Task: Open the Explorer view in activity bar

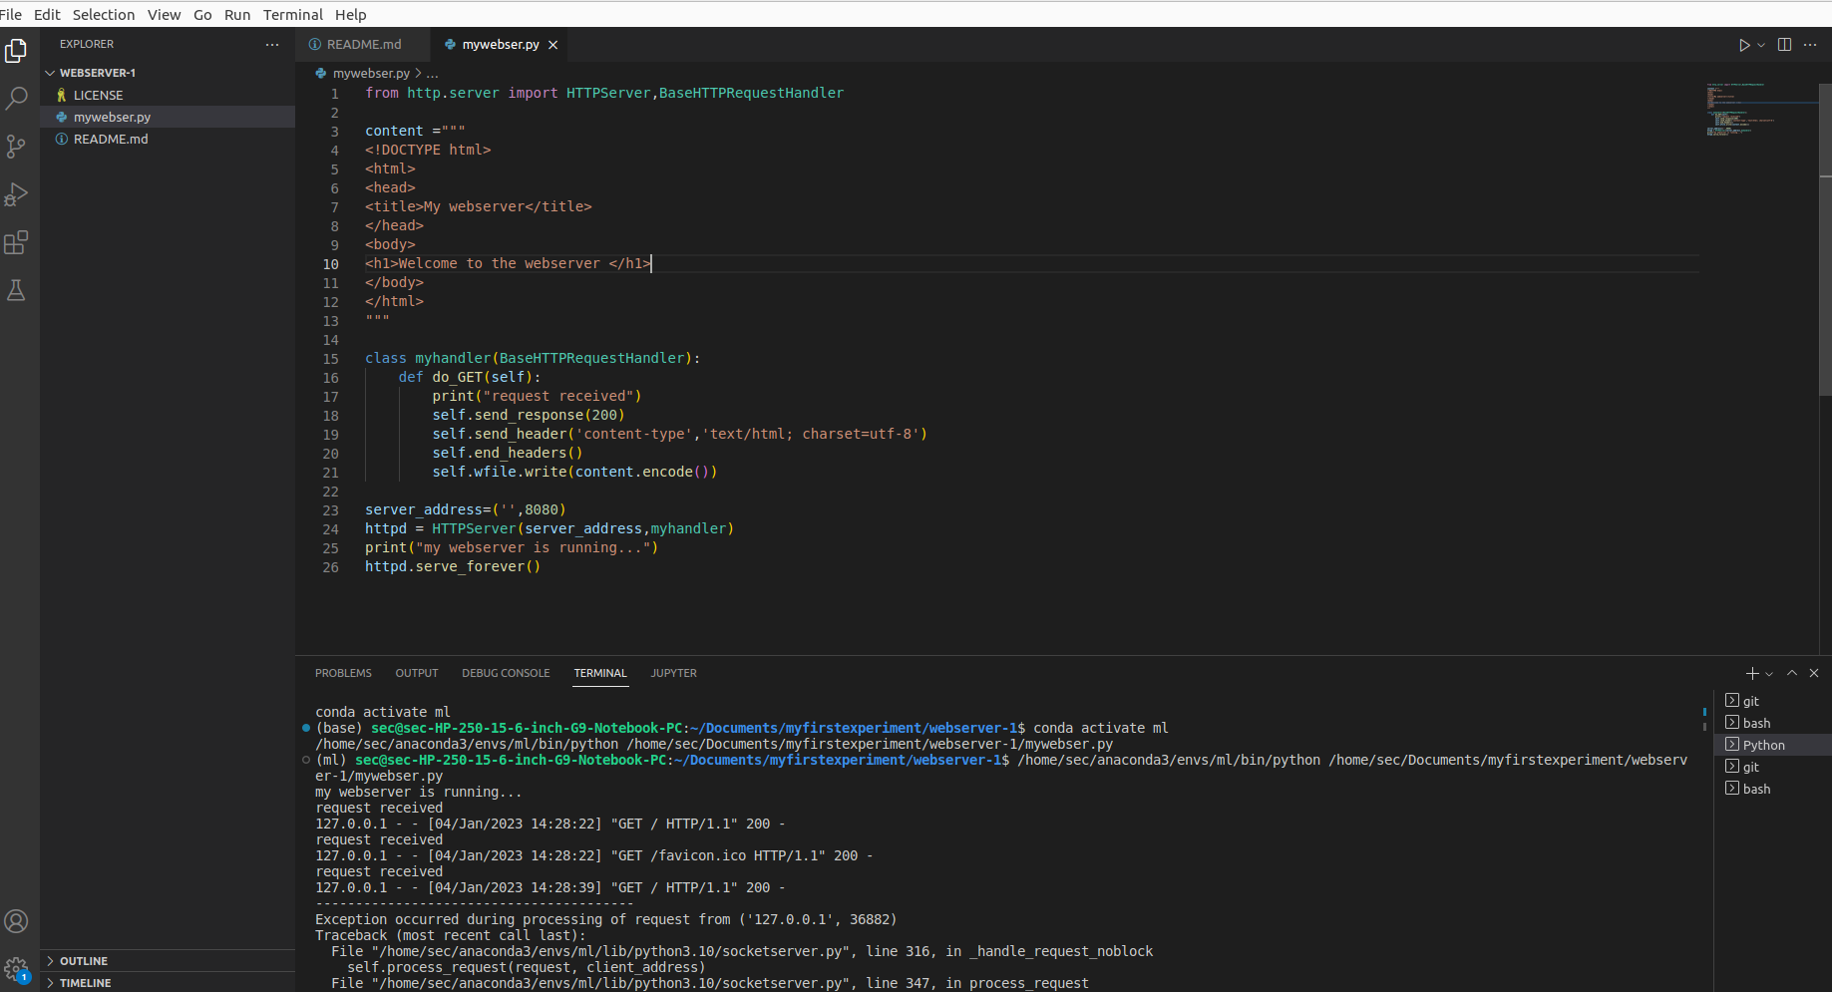Action: (x=16, y=50)
